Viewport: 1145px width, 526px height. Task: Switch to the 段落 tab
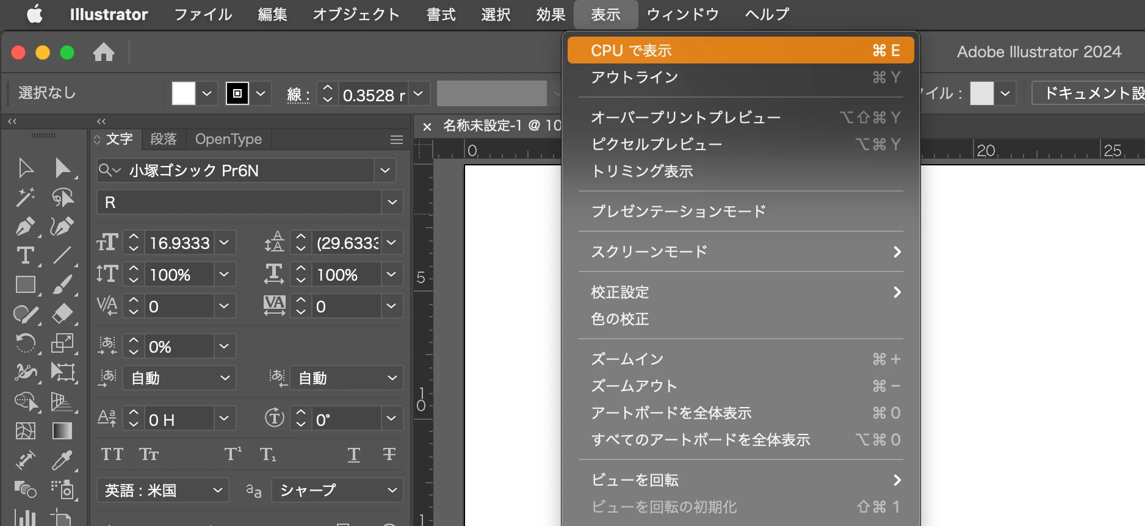164,139
